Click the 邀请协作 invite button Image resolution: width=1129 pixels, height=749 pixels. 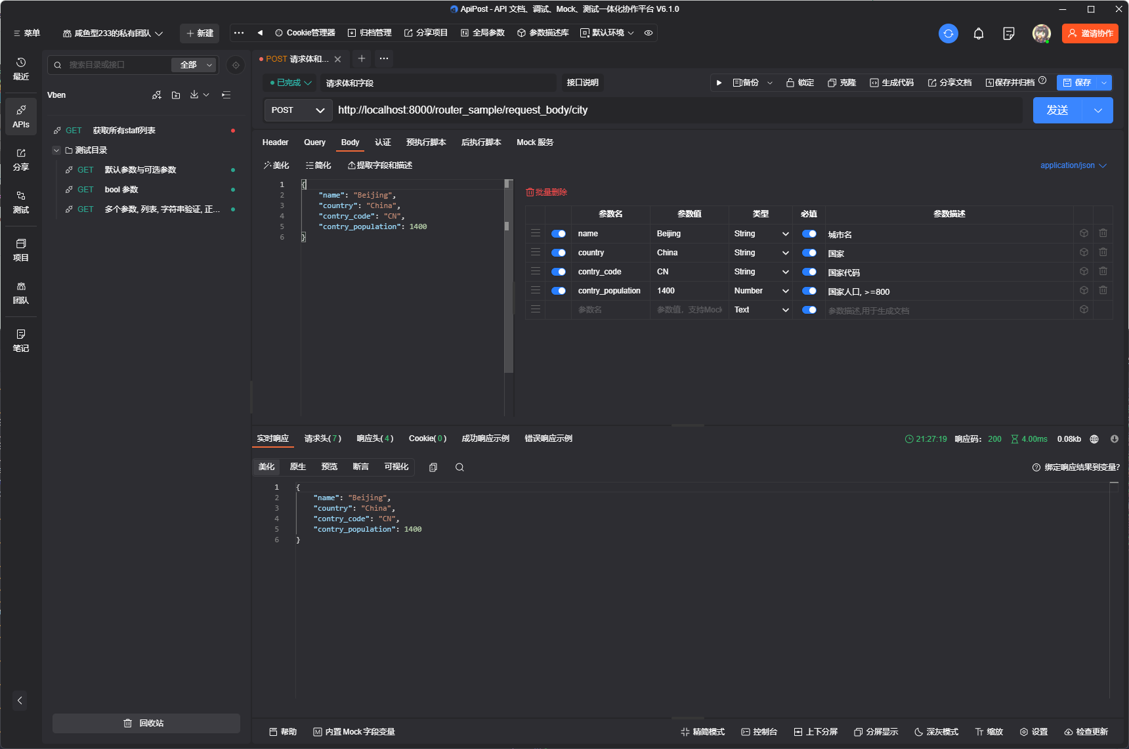point(1090,33)
